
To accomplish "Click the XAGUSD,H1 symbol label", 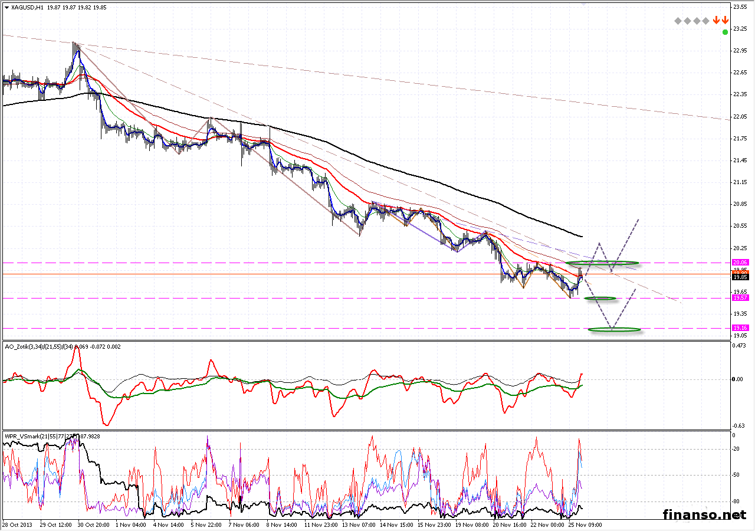I will coord(27,8).
